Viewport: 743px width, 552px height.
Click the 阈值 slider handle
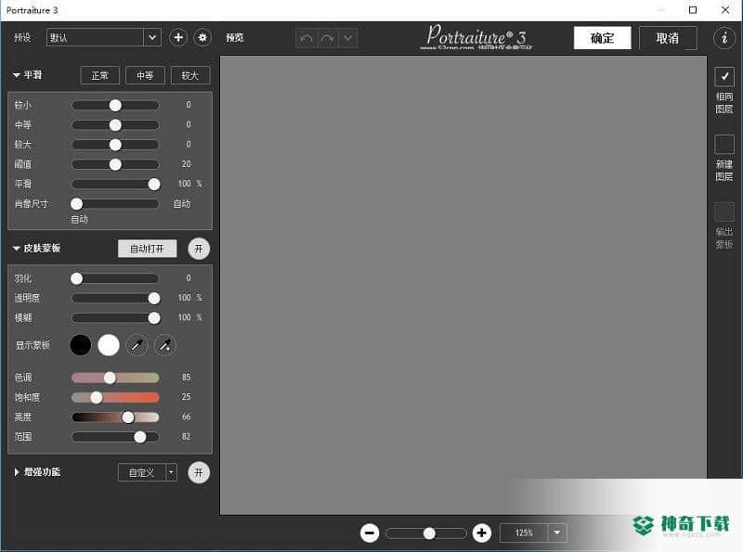coord(115,164)
